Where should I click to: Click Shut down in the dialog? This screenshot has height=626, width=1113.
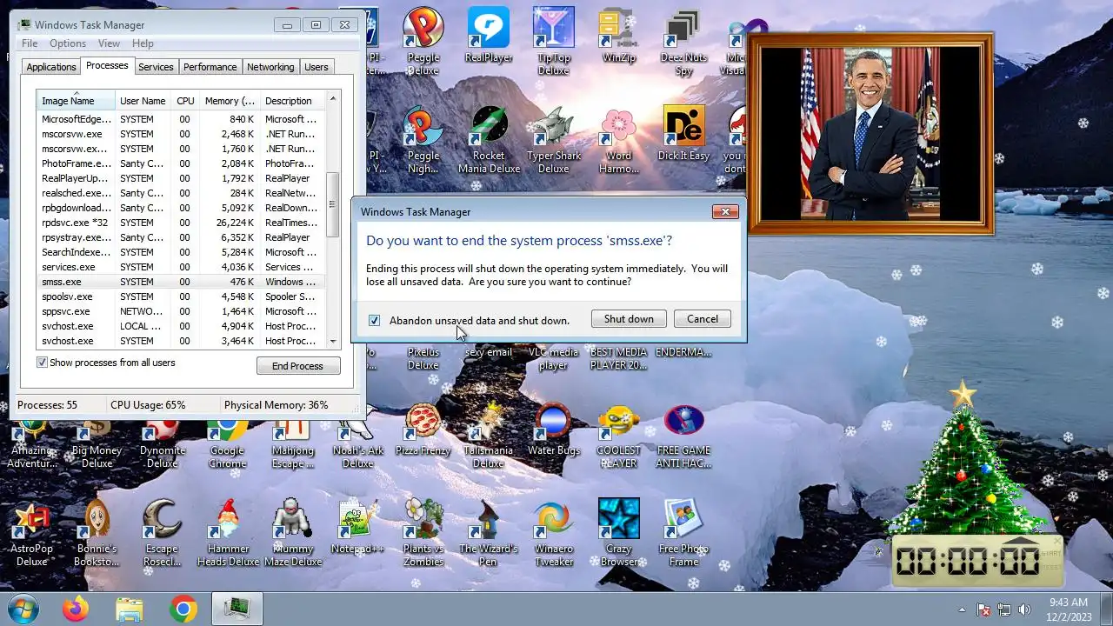pos(629,319)
